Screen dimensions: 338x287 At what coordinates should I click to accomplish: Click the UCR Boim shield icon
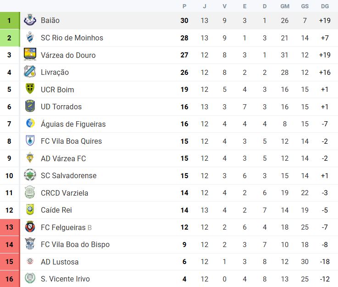30,90
